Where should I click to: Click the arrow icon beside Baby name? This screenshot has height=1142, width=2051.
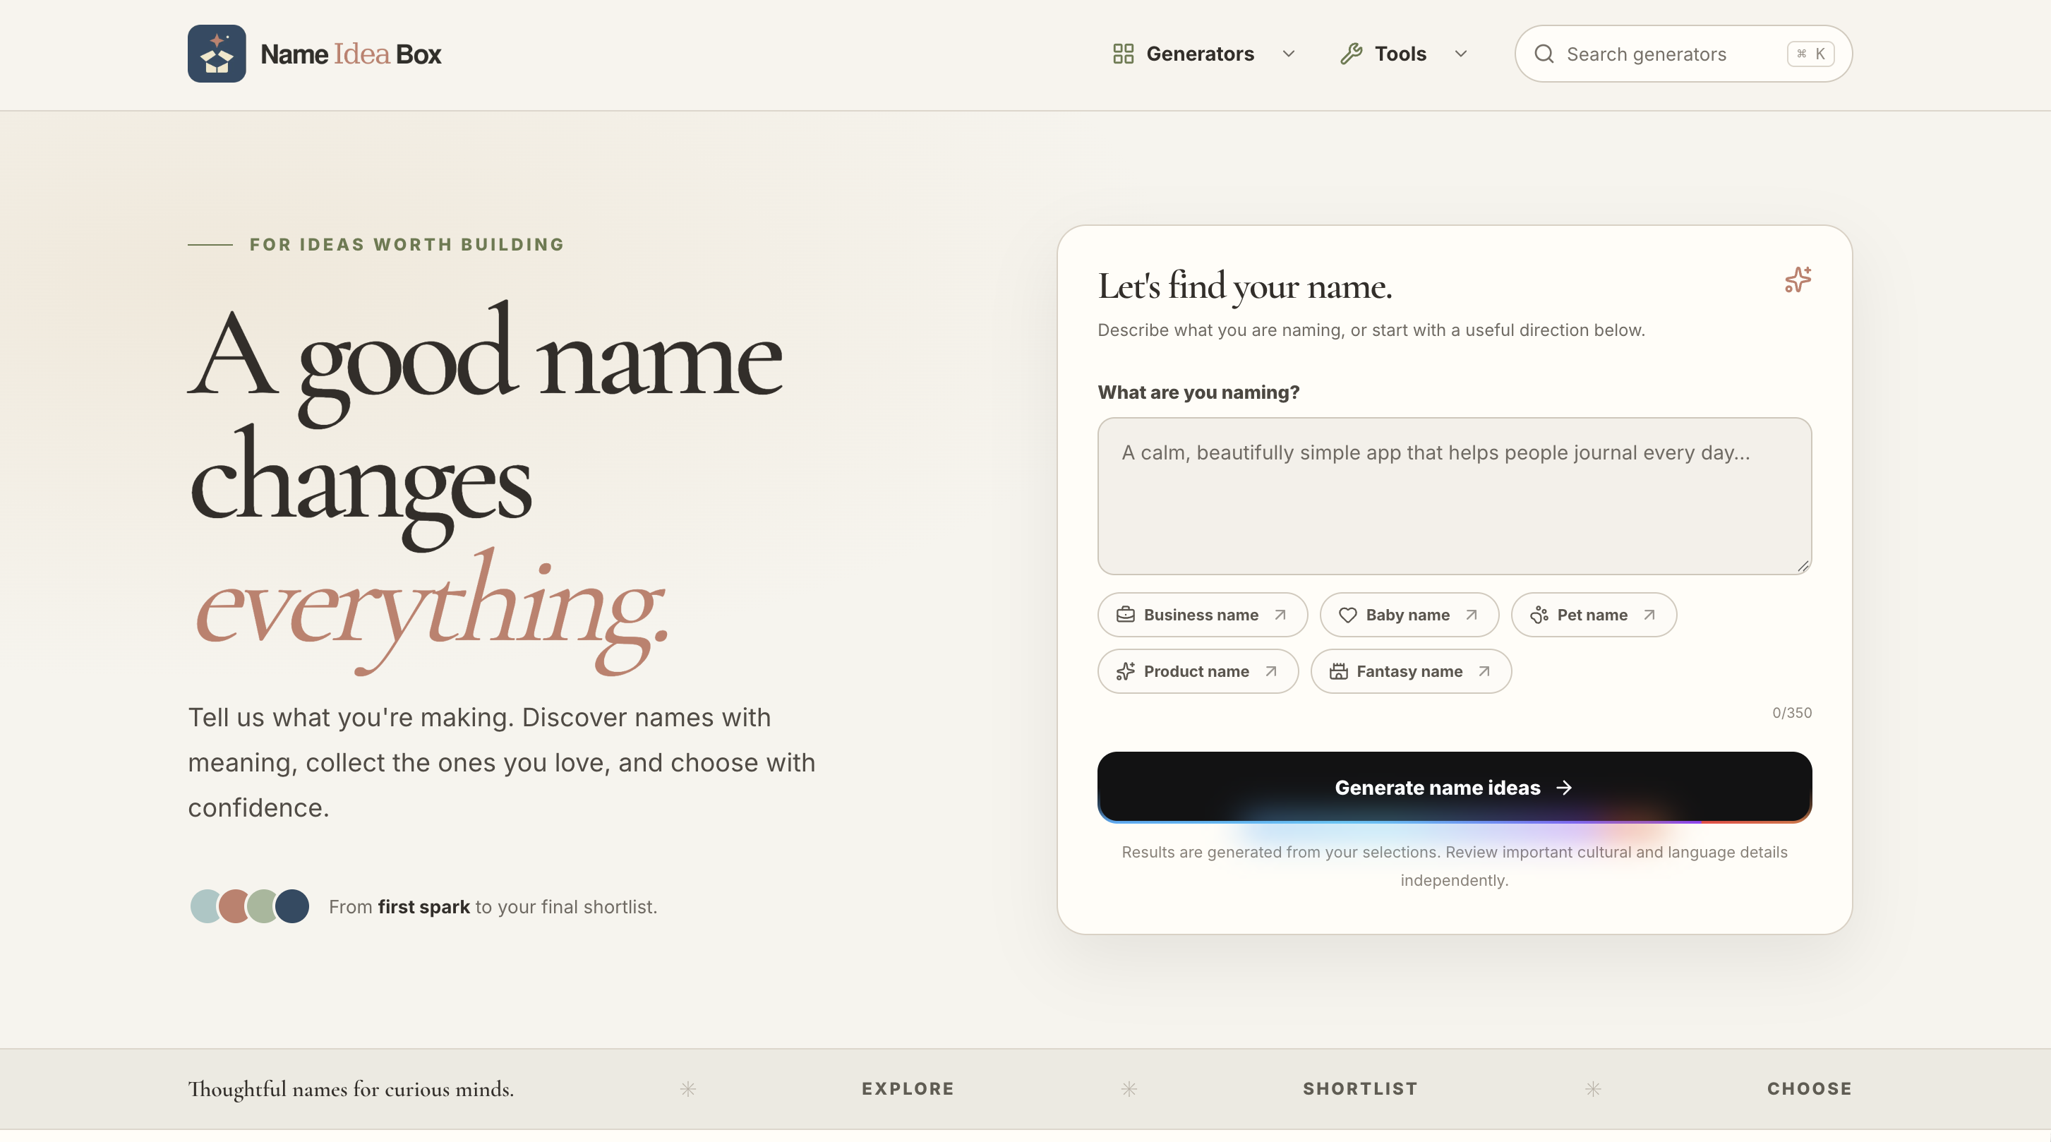1472,614
